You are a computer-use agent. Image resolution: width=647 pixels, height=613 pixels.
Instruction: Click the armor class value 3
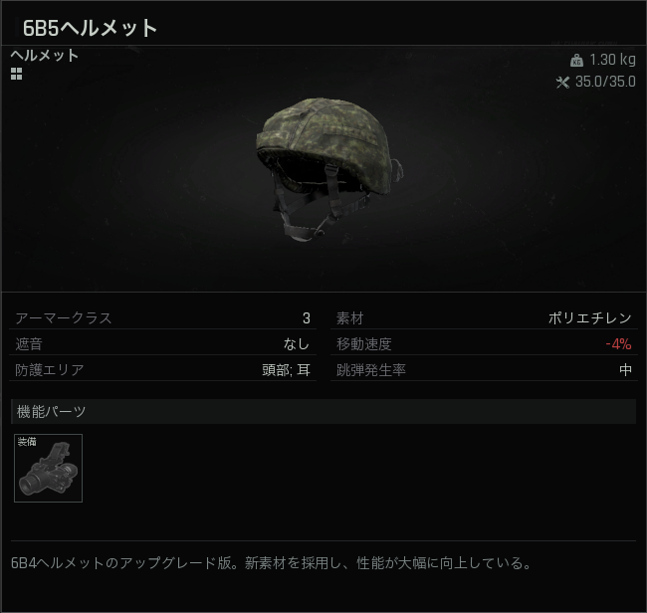[307, 318]
